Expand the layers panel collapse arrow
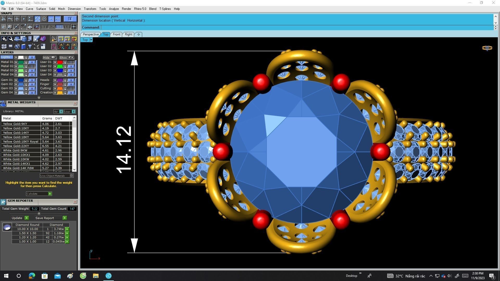The width and height of the screenshot is (500, 281). [x=39, y=98]
